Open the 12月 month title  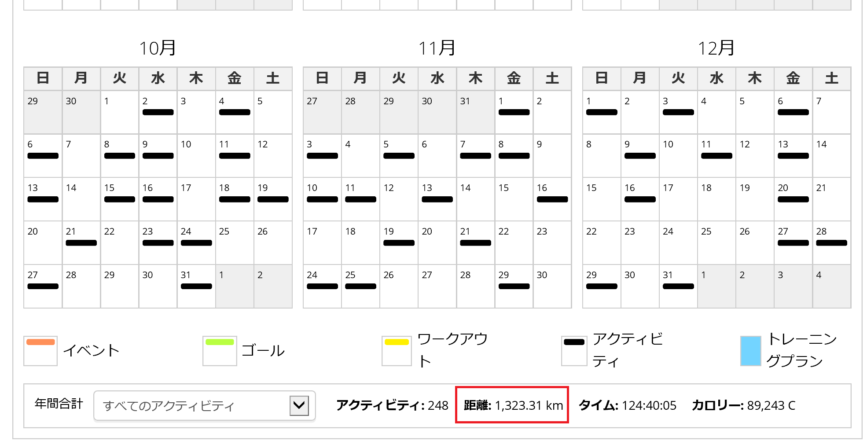click(x=716, y=48)
